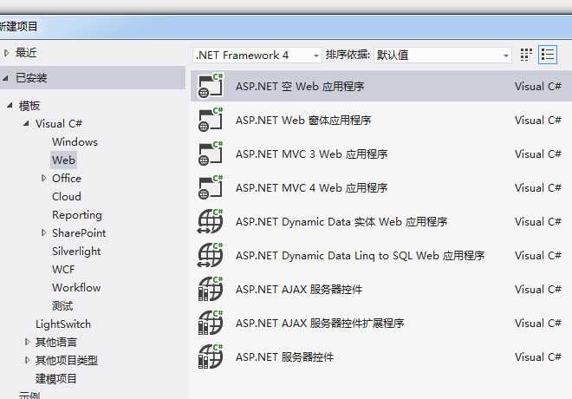This screenshot has height=399, width=572.
Task: Select the 其他语言 label
Action: (55, 342)
